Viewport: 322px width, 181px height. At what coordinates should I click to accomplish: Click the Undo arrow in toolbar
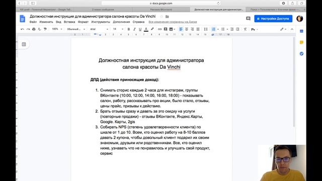tap(22, 29)
